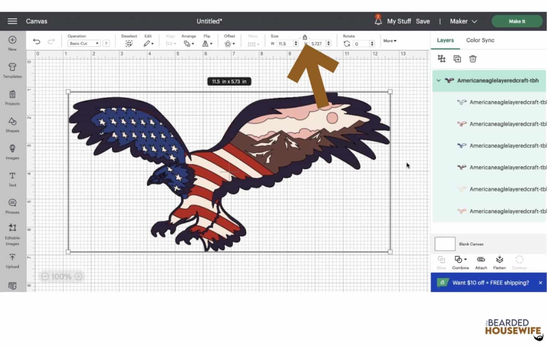The width and height of the screenshot is (547, 347).
Task: Click the Templates icon
Action: tap(12, 71)
